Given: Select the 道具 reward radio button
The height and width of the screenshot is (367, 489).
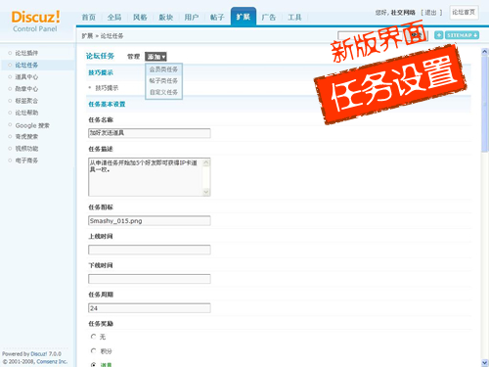Looking at the screenshot, I should [x=94, y=365].
